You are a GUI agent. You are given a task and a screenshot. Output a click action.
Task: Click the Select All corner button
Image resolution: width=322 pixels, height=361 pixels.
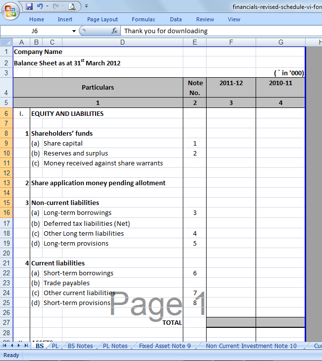tap(6, 42)
